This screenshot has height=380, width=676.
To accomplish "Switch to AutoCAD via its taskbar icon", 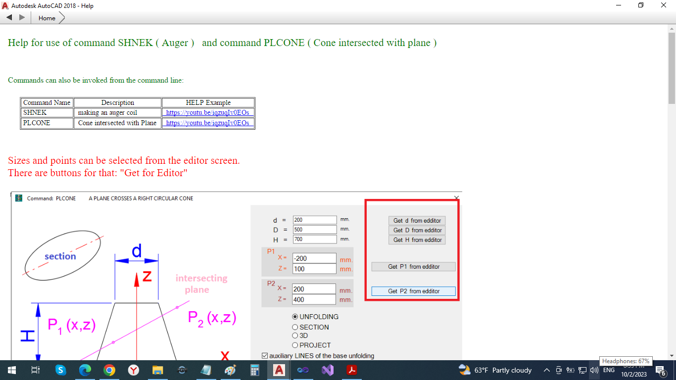I will 279,370.
